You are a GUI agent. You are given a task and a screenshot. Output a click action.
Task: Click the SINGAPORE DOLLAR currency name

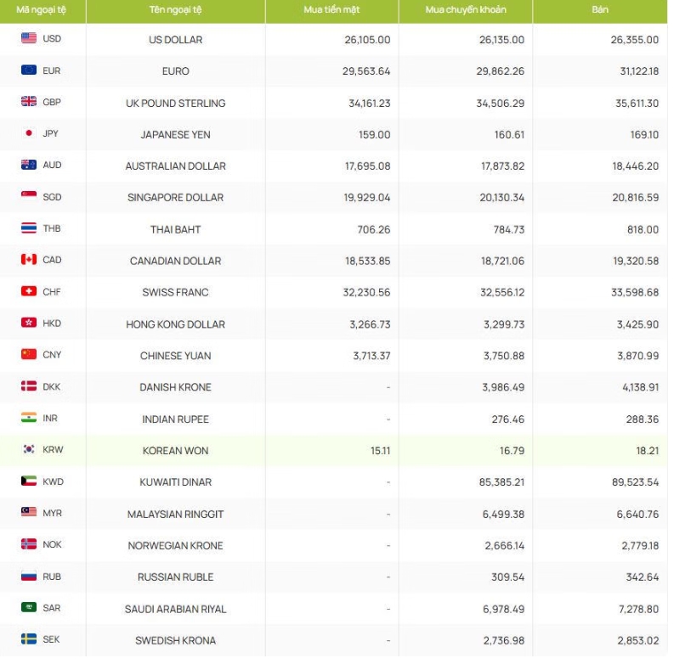[x=175, y=198]
